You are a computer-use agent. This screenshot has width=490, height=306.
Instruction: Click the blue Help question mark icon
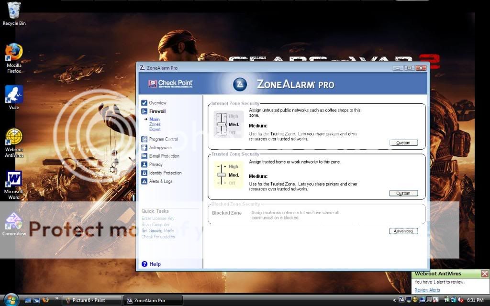pos(145,264)
